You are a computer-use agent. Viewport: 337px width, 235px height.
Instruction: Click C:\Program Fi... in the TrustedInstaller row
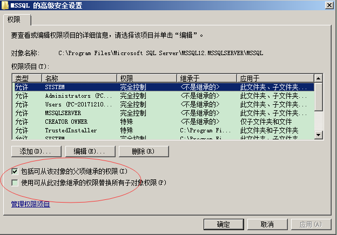click(x=205, y=130)
